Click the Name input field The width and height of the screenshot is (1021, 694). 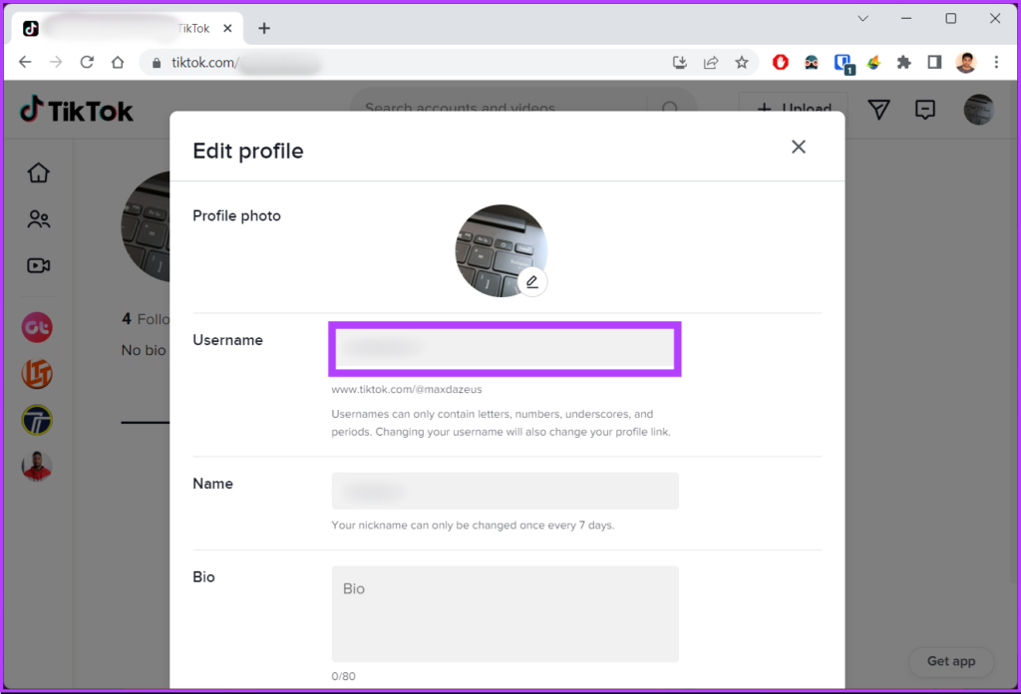[505, 491]
